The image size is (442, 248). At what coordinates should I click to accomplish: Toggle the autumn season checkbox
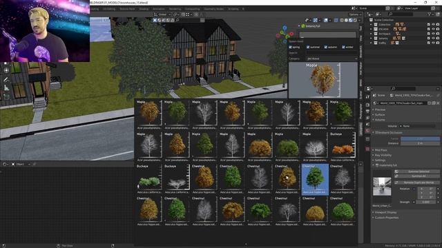point(325,47)
